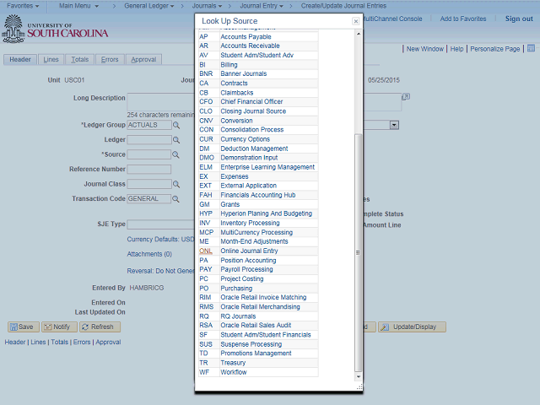
Task: Expand Journal Entry breadcrumb menu
Action: tap(262, 6)
